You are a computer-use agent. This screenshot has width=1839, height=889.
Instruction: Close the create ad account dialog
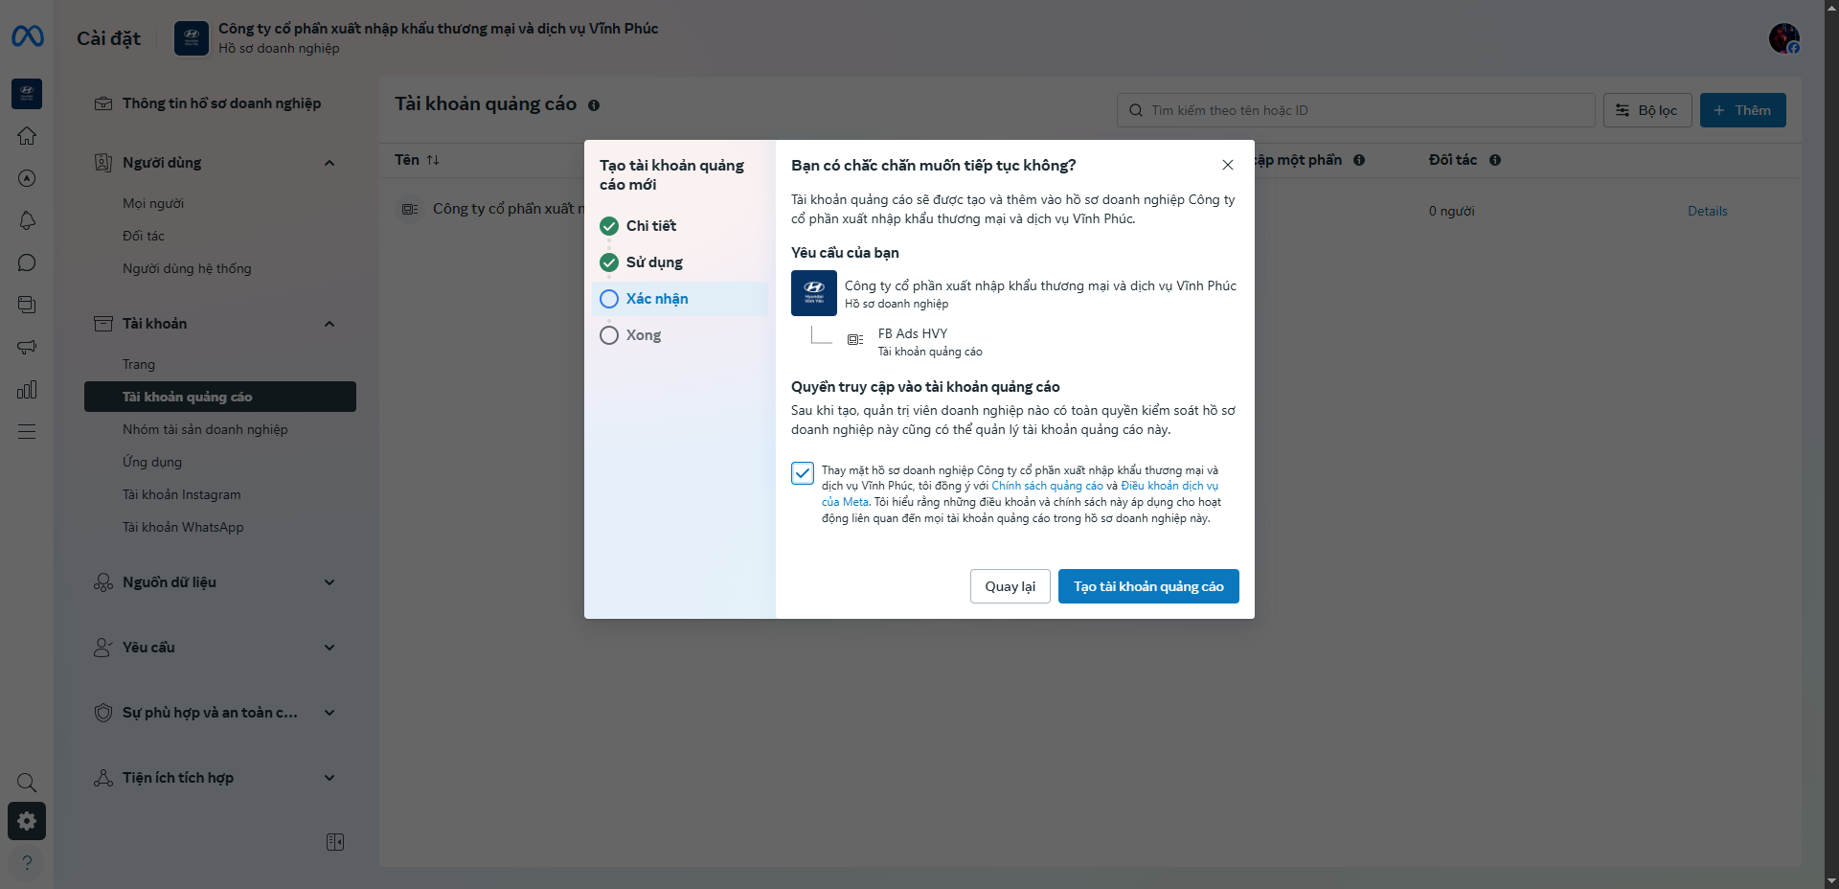(x=1227, y=165)
